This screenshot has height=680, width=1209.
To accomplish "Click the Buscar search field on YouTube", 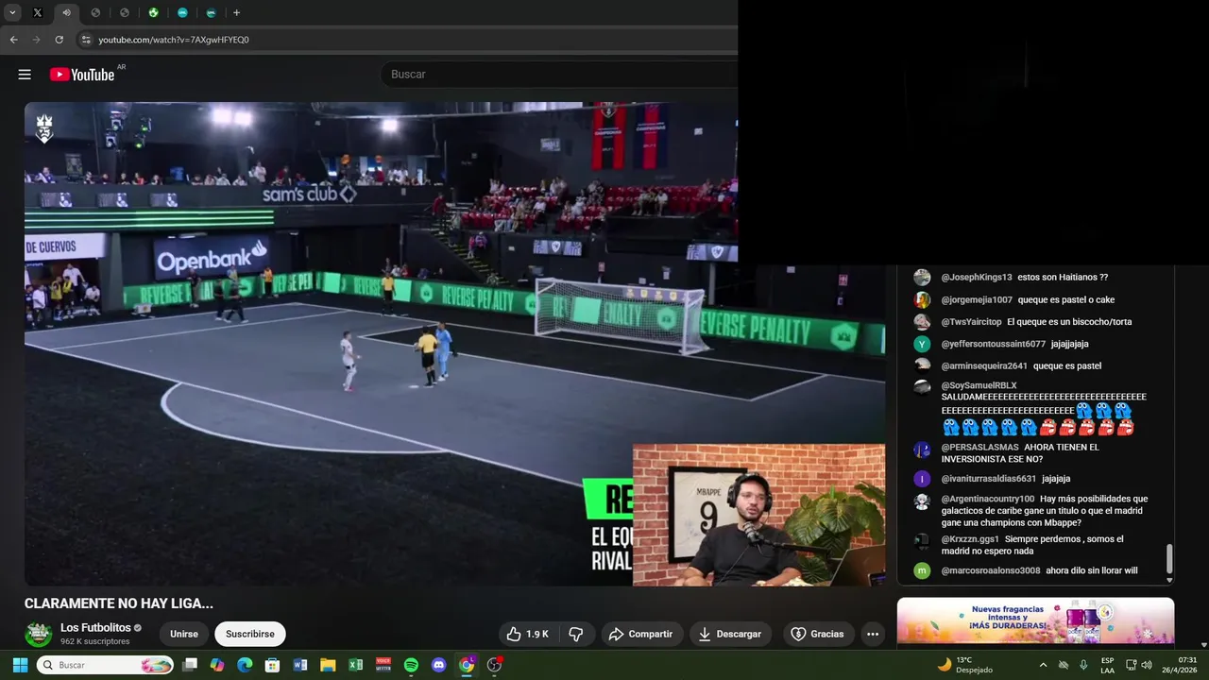I will pyautogui.click(x=557, y=74).
